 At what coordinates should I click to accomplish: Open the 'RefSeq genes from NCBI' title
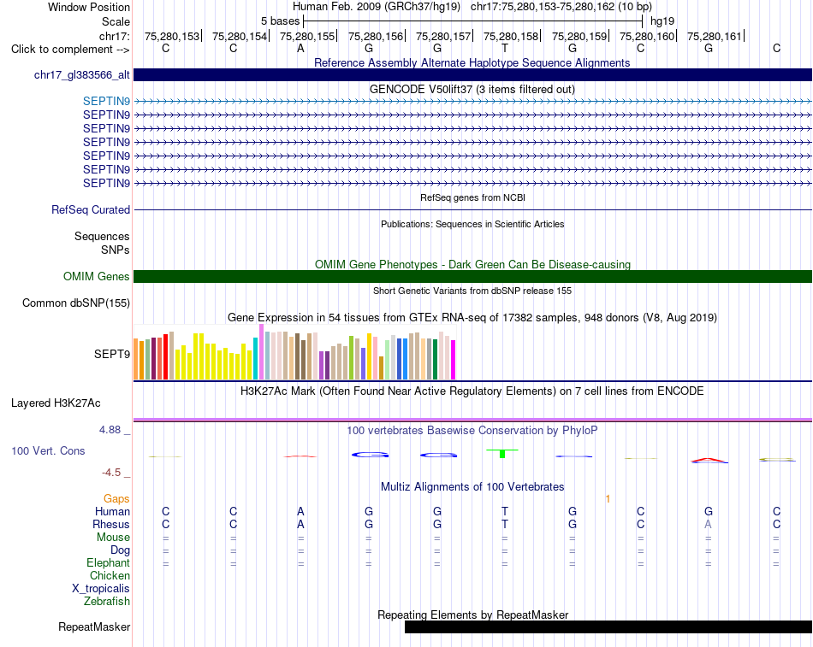[x=472, y=197]
